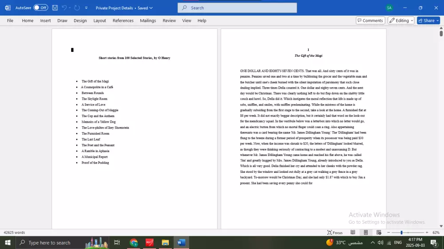Click the 'Short stories from 100 Selected Stories' heading
Viewport: 444px width, 249px height.
pyautogui.click(x=135, y=58)
